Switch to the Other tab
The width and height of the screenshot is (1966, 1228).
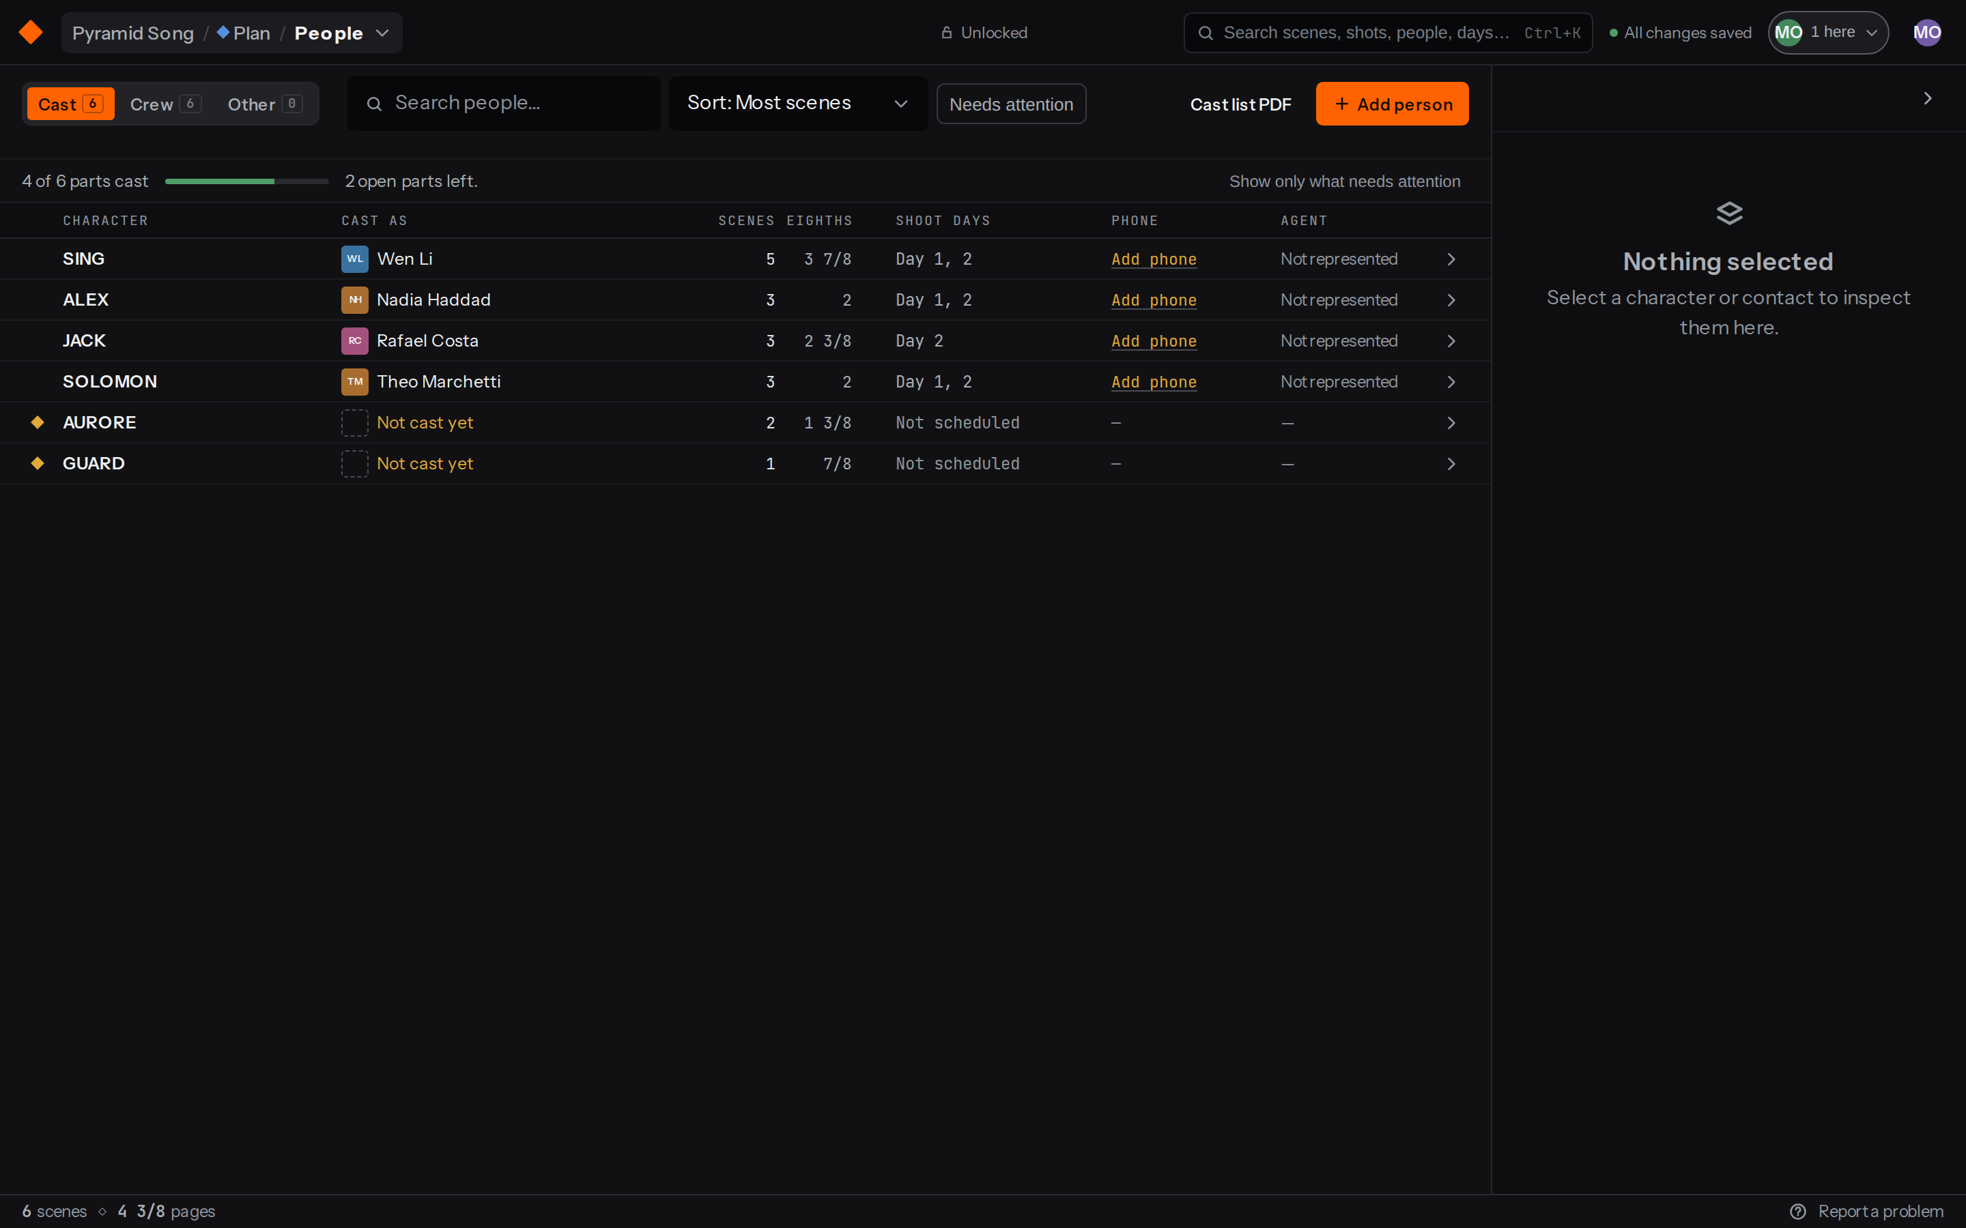coord(265,104)
